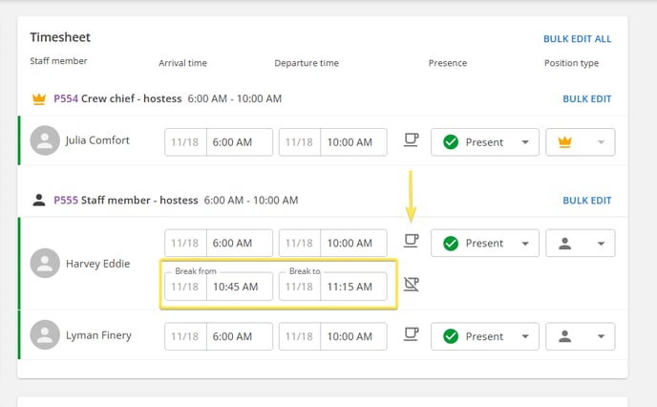Expand Harvey Eddie's position type dropdown
The width and height of the screenshot is (657, 407).
click(581, 243)
